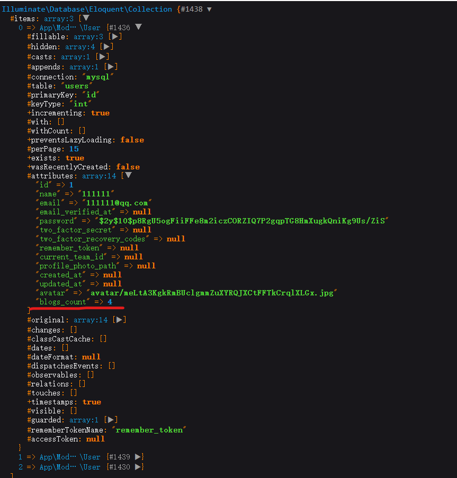Screen dimensions: 457x478
Task: Expand the #fillable array:3 arrow
Action: pyautogui.click(x=114, y=37)
